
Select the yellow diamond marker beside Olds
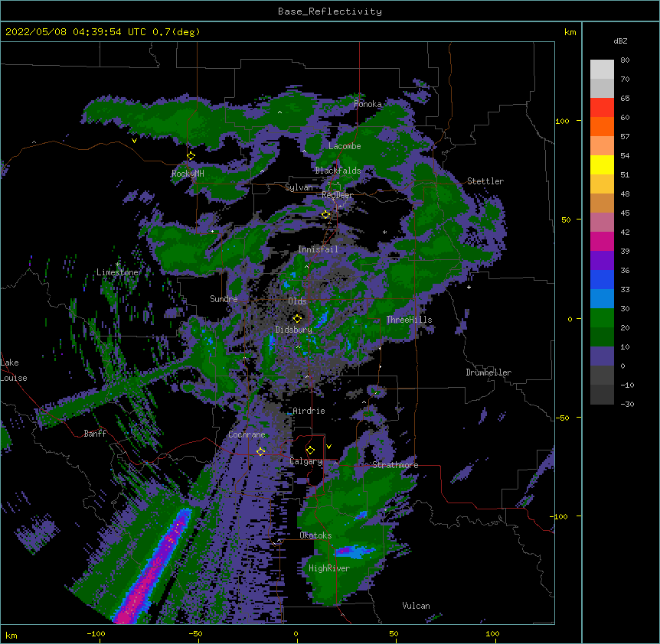pos(297,319)
